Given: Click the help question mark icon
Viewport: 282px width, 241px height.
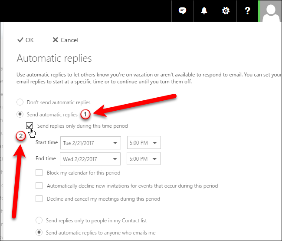Looking at the screenshot, I should tap(247, 11).
